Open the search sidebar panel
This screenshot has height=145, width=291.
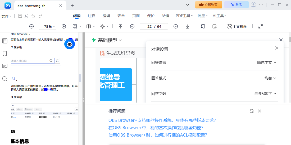pyautogui.click(x=5, y=79)
